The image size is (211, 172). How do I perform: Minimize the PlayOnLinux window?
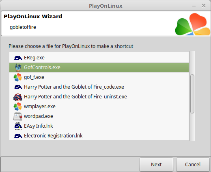click(x=194, y=6)
